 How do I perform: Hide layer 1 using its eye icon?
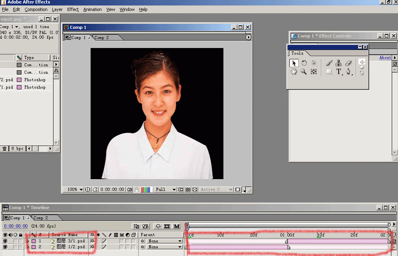5,241
